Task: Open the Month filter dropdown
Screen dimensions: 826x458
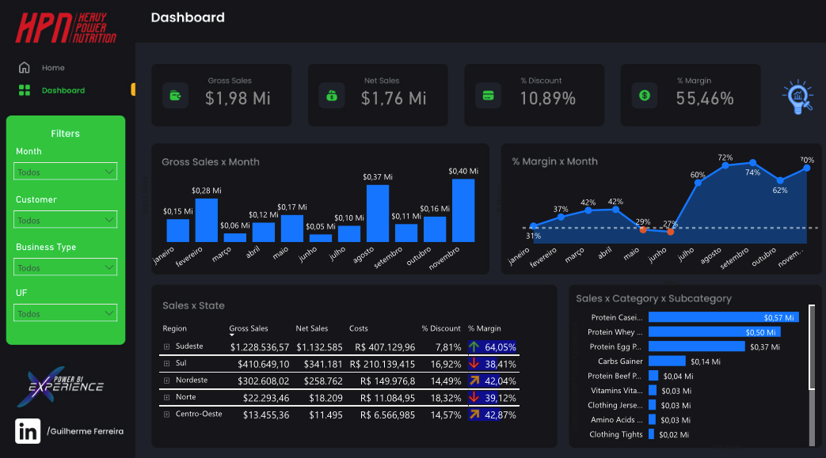Action: click(x=66, y=172)
